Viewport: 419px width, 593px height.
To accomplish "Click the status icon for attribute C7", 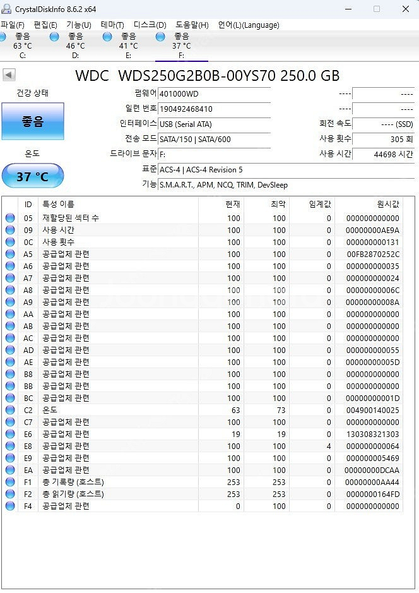I will pyautogui.click(x=10, y=422).
